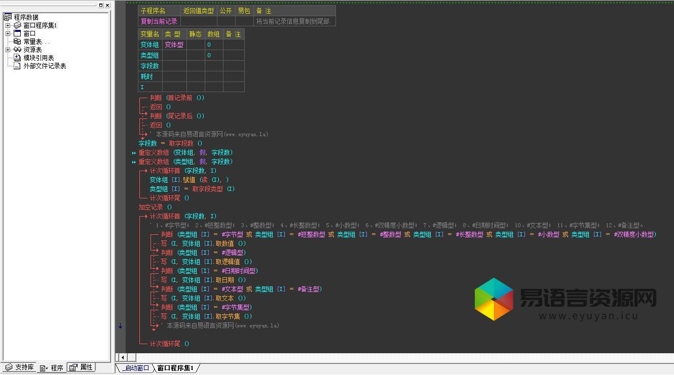Click the 判断 (类型组 [I] = #逻辑型) line

pos(204,253)
